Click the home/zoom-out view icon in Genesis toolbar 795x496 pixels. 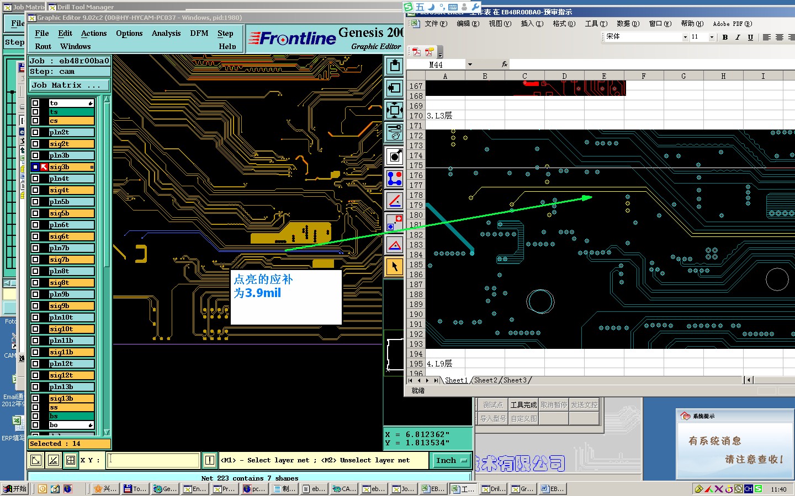[394, 67]
